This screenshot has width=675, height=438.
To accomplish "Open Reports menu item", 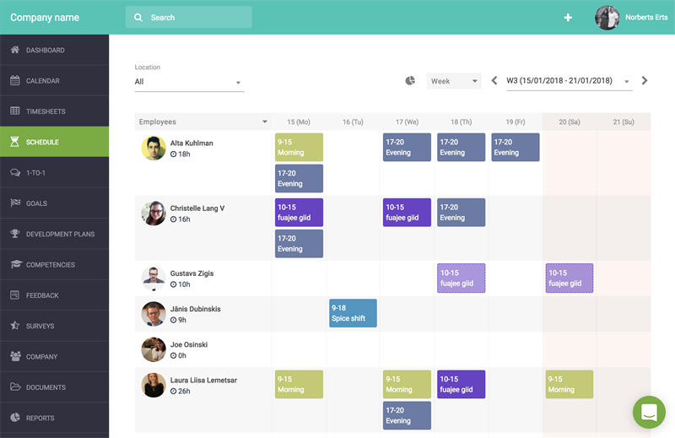I will coord(54,418).
